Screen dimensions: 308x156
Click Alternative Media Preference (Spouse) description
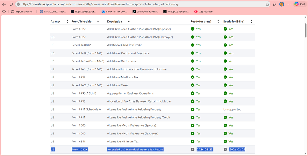pyautogui.click(x=131, y=125)
